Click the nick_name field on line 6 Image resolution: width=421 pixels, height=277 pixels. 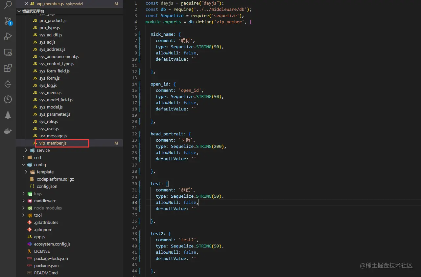[x=162, y=34]
